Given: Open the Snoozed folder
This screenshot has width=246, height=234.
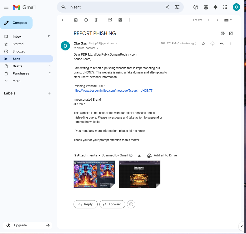Looking at the screenshot, I should click(27, 51).
